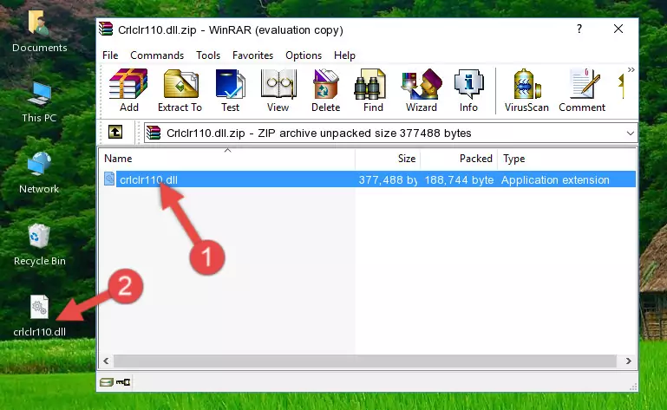Sort by Packed column header
667x410 pixels.
pos(459,159)
